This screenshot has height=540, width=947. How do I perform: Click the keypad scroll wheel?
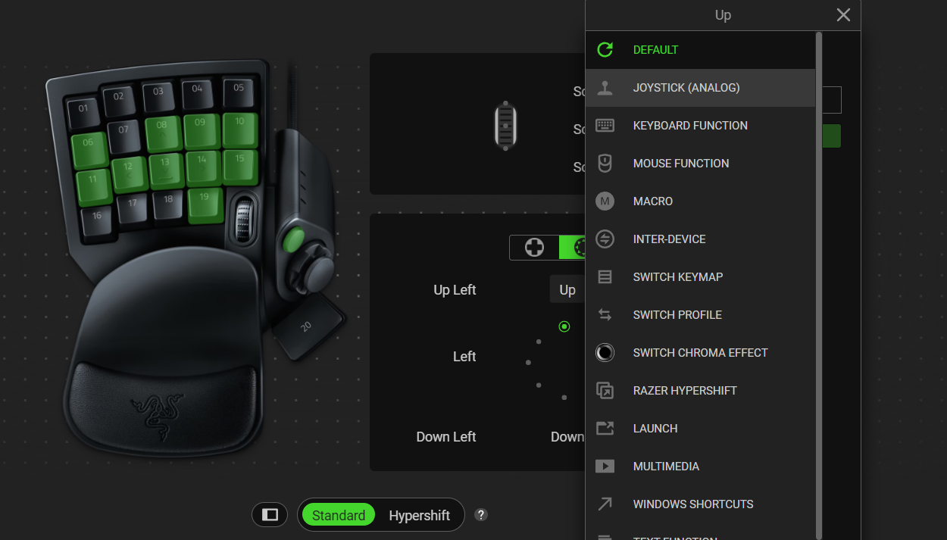coord(244,219)
